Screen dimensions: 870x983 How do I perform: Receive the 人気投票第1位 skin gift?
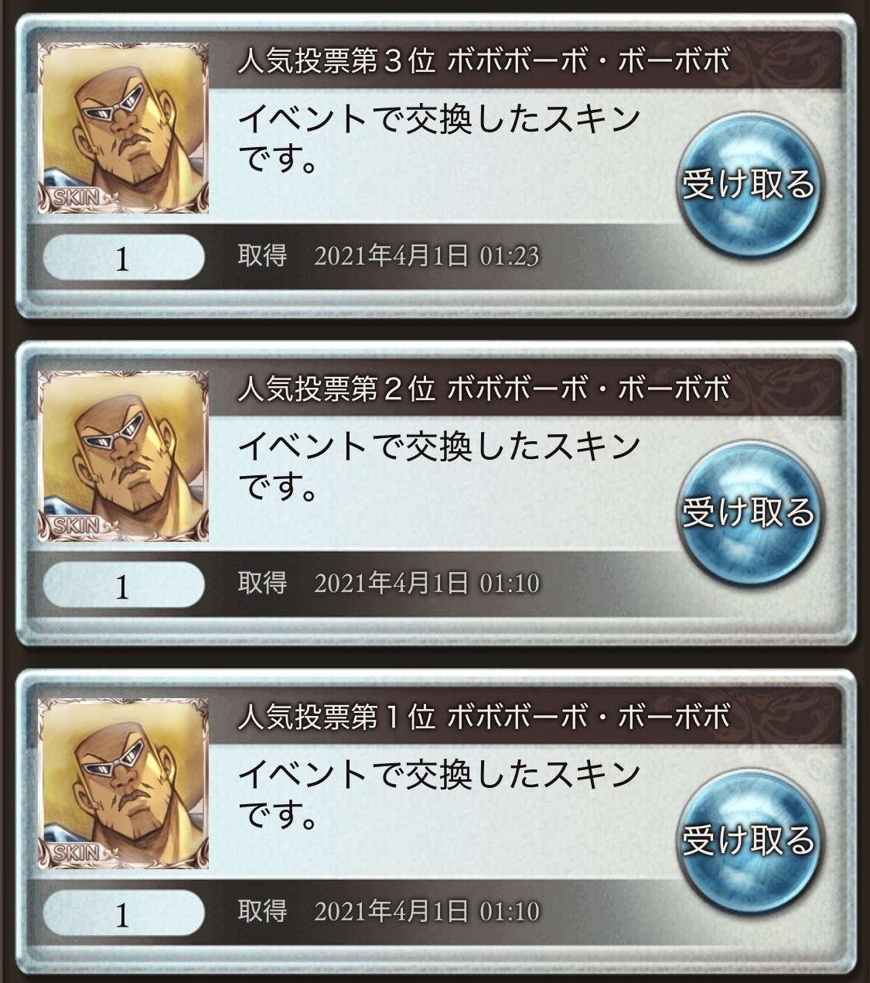coord(747,838)
